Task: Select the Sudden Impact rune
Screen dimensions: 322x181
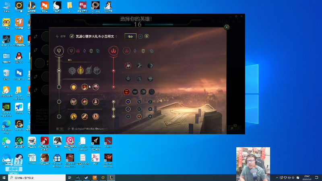Action: pyautogui.click(x=150, y=66)
